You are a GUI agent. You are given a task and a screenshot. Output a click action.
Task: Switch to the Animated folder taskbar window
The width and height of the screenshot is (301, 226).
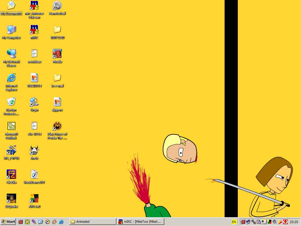tap(93, 222)
